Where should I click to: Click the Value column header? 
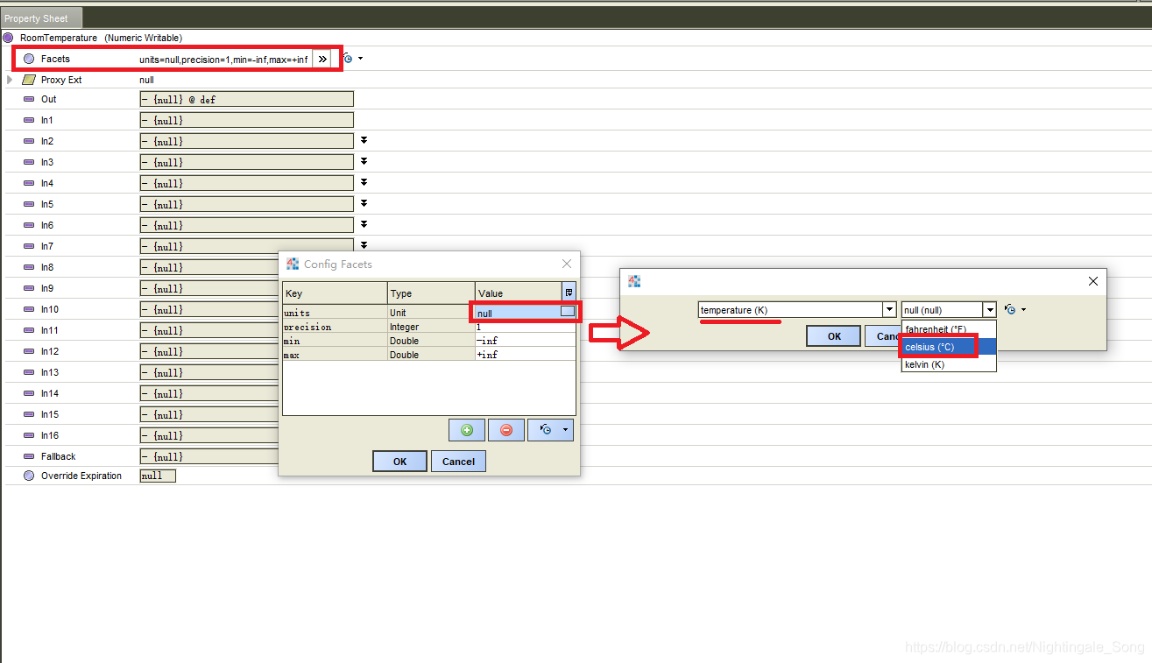(x=519, y=293)
